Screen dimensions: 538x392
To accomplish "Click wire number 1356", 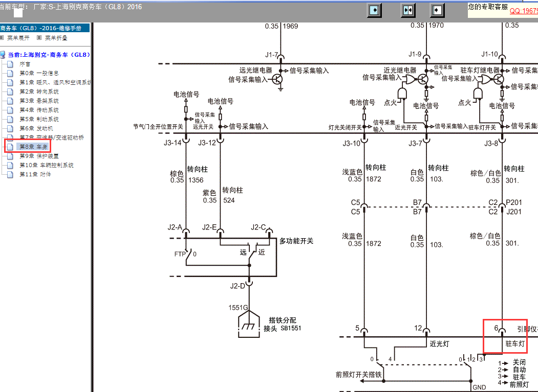I will click(x=196, y=180).
